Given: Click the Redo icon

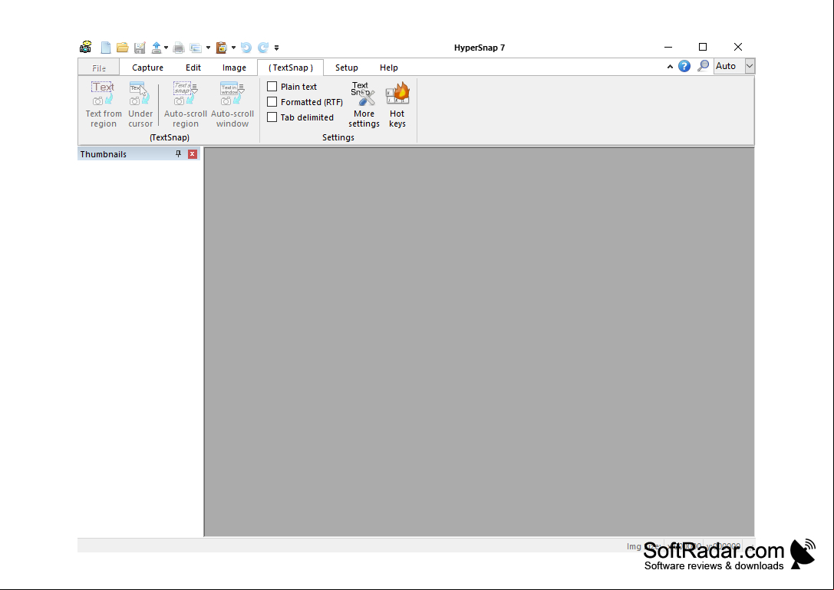Looking at the screenshot, I should click(262, 48).
